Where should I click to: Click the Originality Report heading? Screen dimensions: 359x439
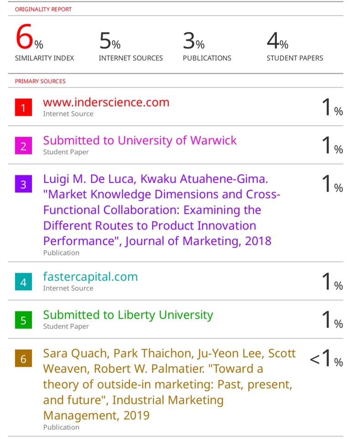tap(43, 9)
